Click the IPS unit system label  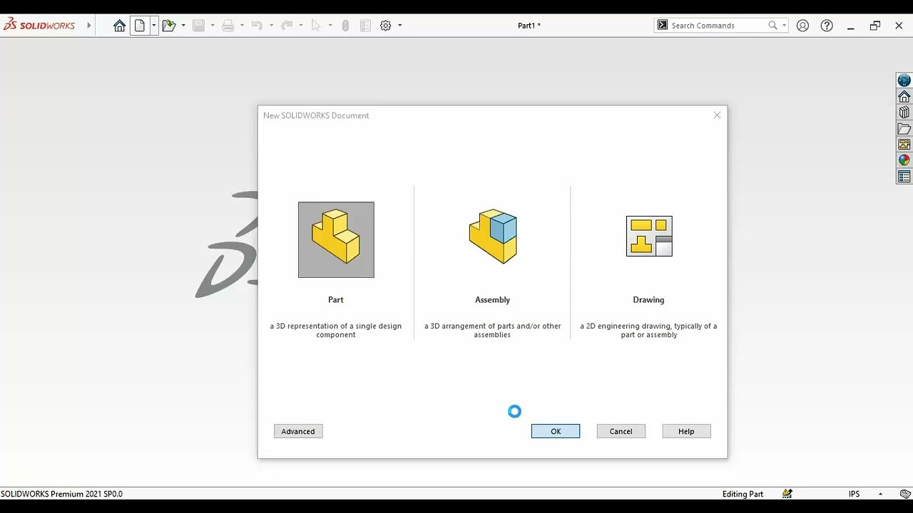coord(854,494)
